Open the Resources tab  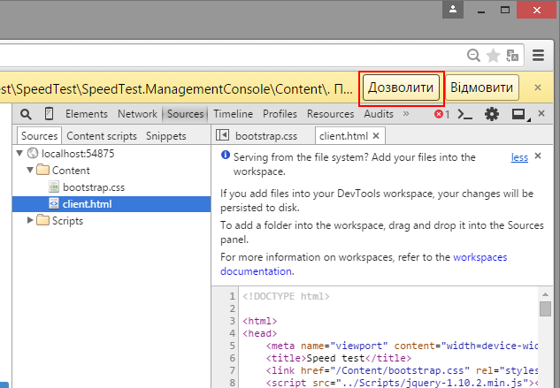330,114
